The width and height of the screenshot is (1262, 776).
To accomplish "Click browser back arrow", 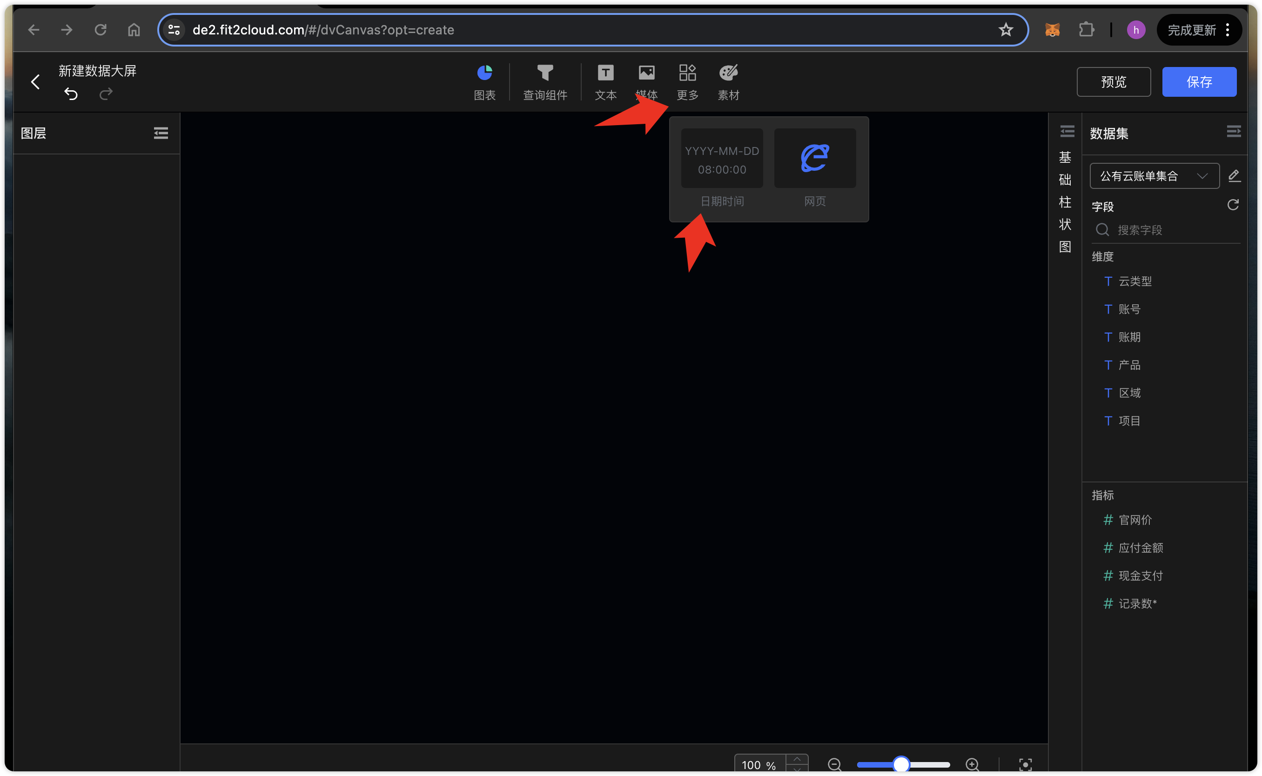I will [34, 30].
